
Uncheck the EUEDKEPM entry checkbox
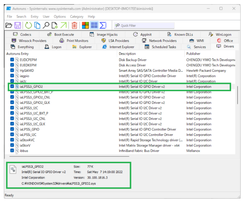(12, 65)
